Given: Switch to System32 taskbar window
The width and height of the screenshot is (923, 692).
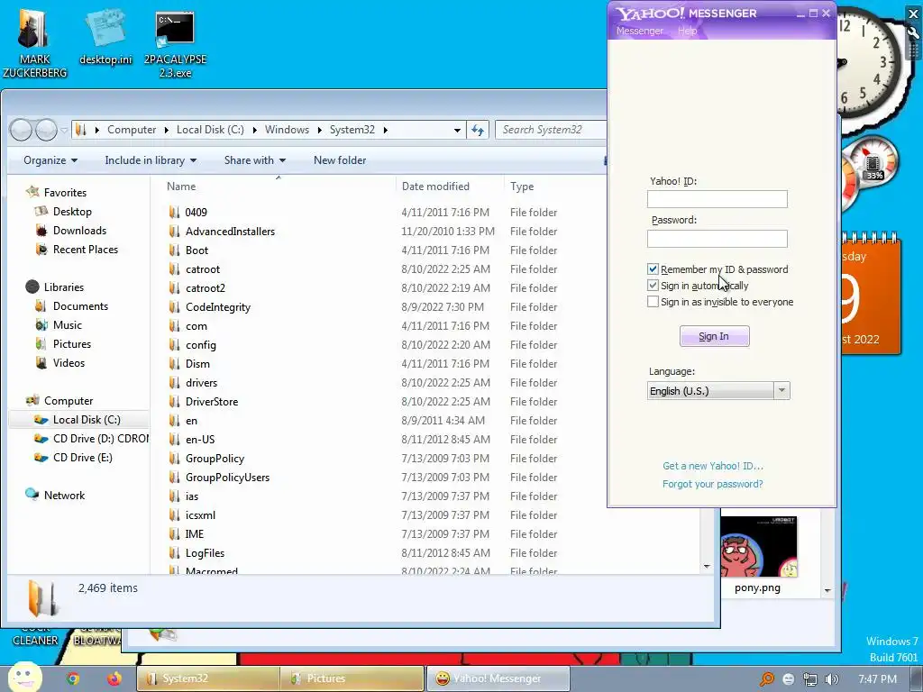Looking at the screenshot, I should pyautogui.click(x=207, y=678).
